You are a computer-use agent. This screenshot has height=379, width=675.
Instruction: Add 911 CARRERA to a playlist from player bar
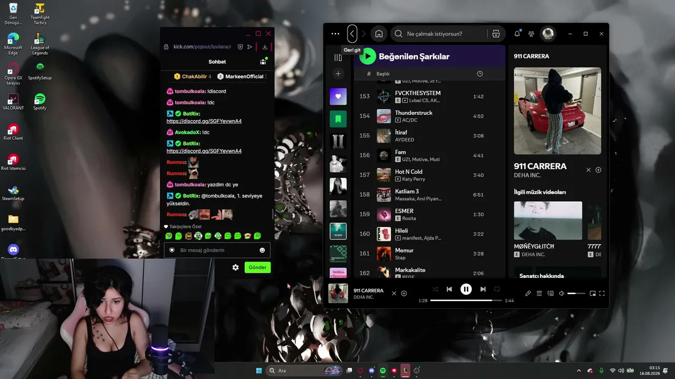(x=404, y=293)
